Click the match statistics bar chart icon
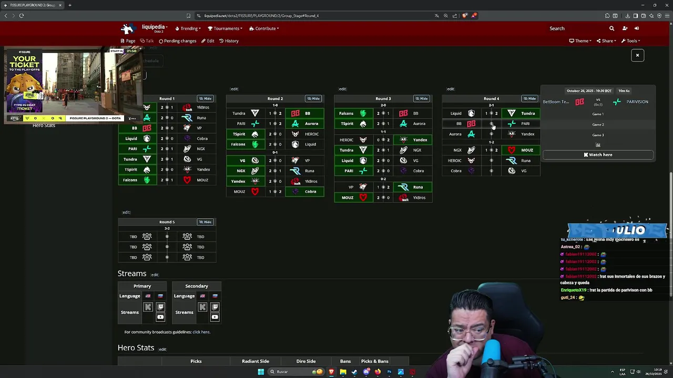This screenshot has width=673, height=378. tap(598, 144)
